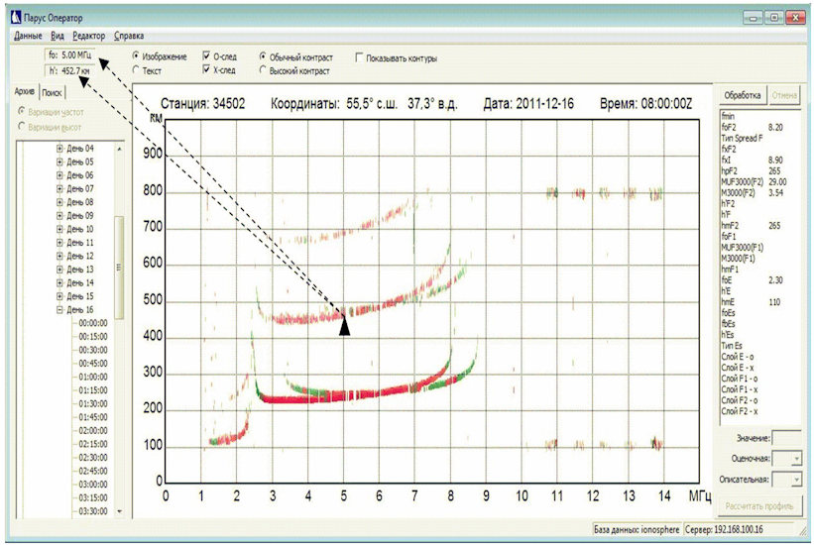
Task: Expand the День 04 tree node
Action: click(59, 149)
